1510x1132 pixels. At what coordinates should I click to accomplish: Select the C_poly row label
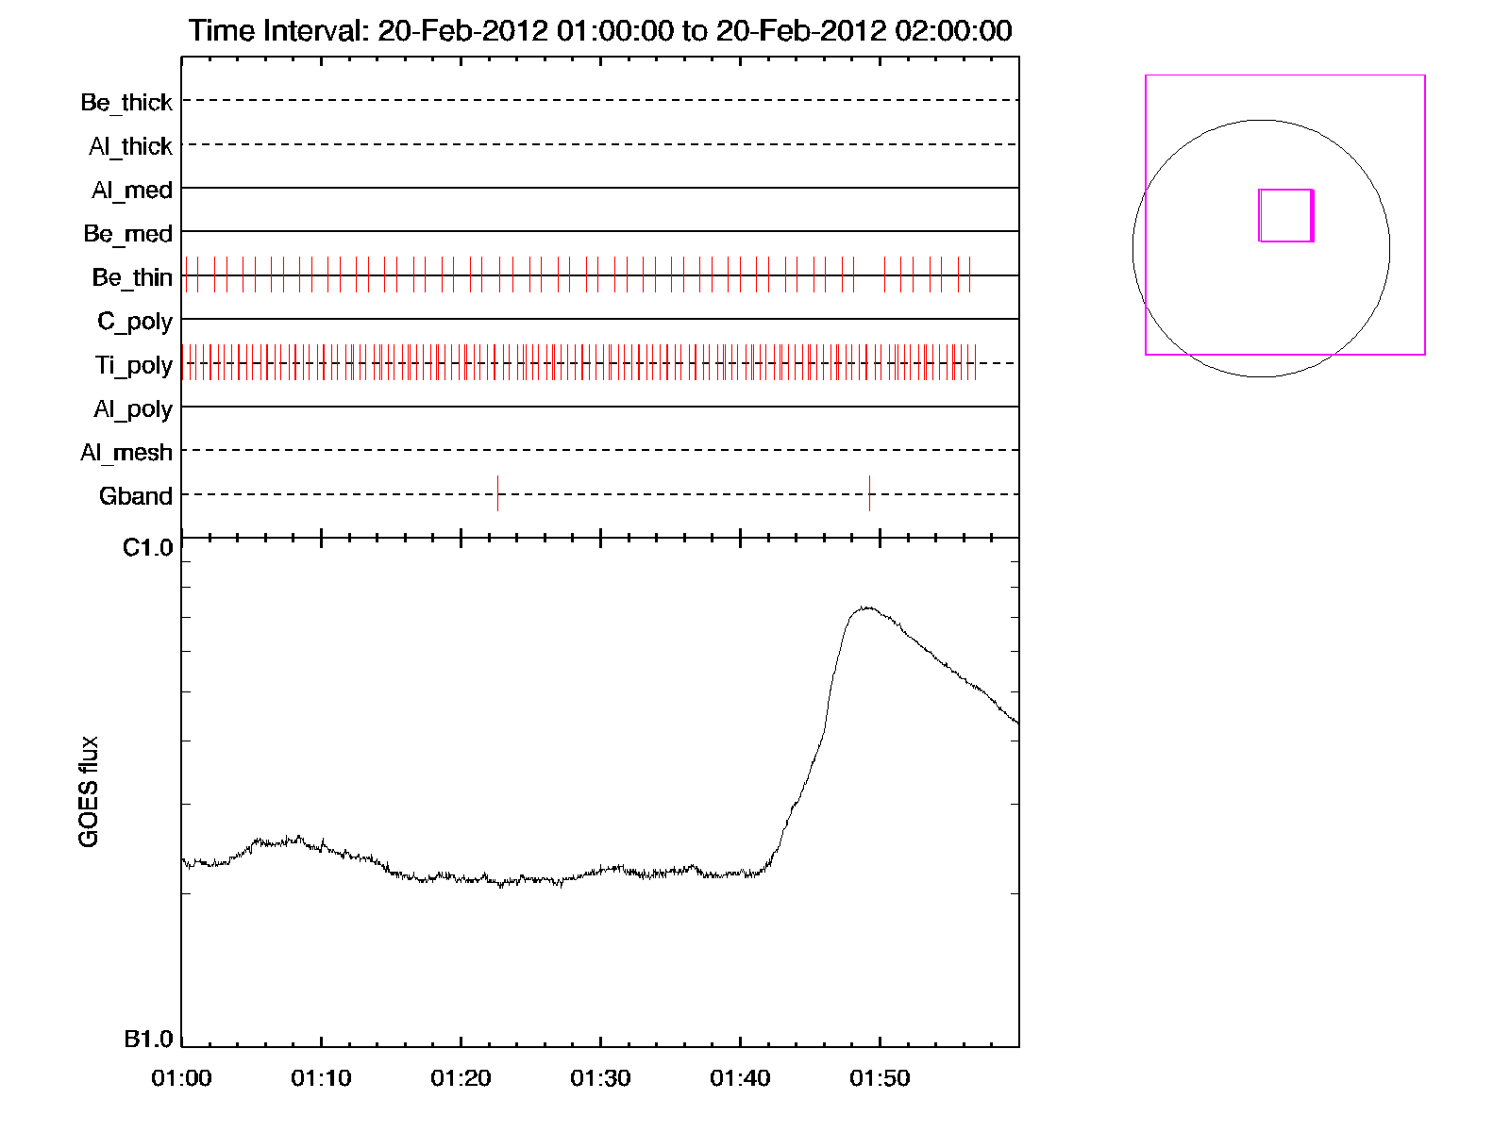[135, 322]
